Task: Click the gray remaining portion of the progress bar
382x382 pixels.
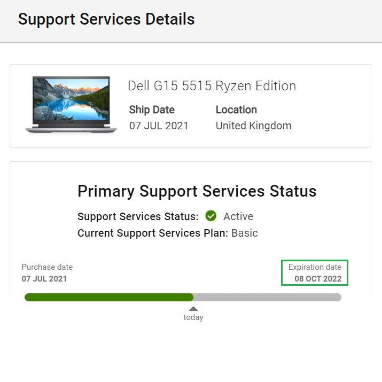Action: click(267, 297)
